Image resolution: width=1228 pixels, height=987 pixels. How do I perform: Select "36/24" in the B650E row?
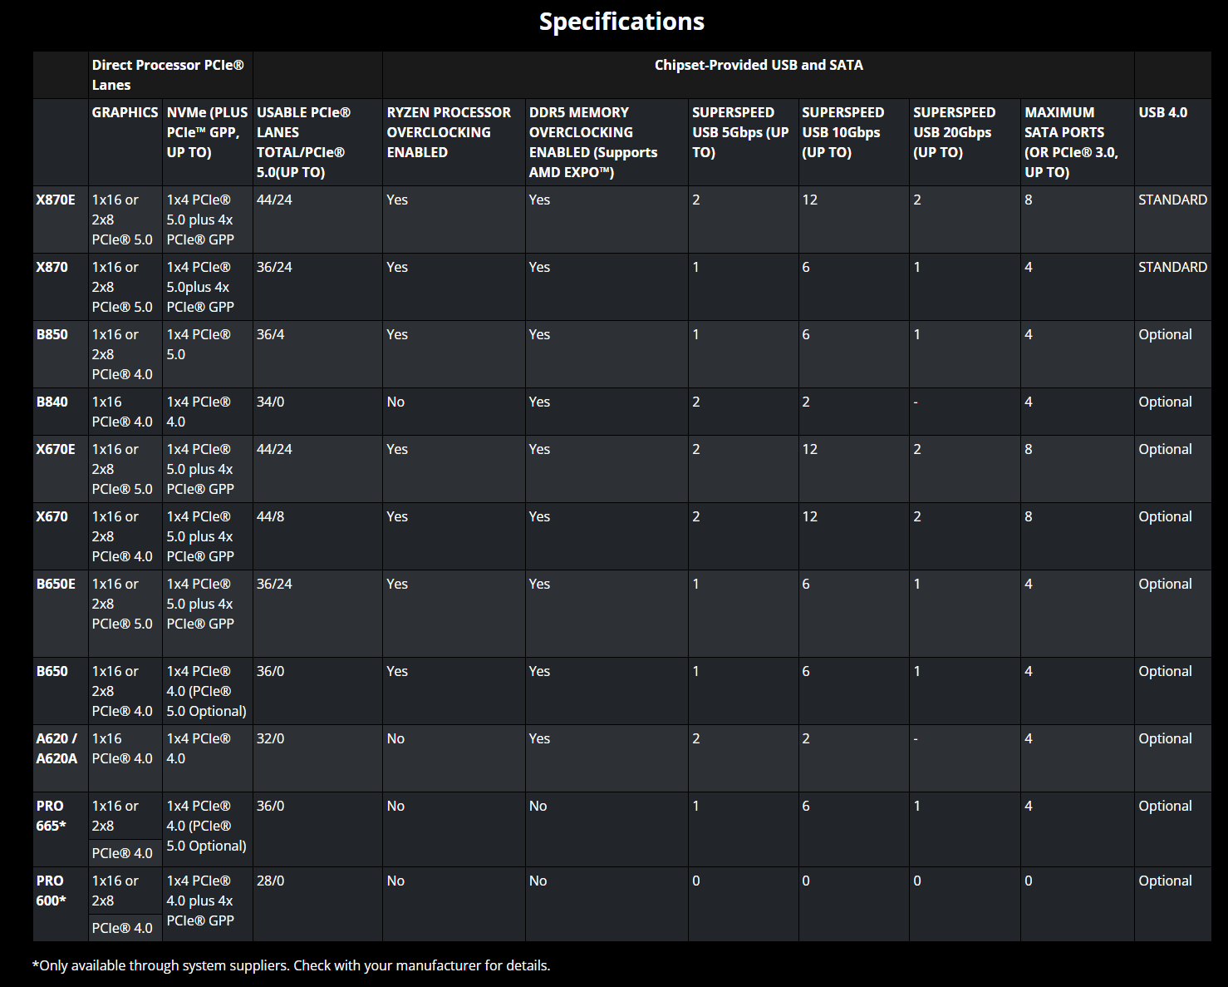274,584
